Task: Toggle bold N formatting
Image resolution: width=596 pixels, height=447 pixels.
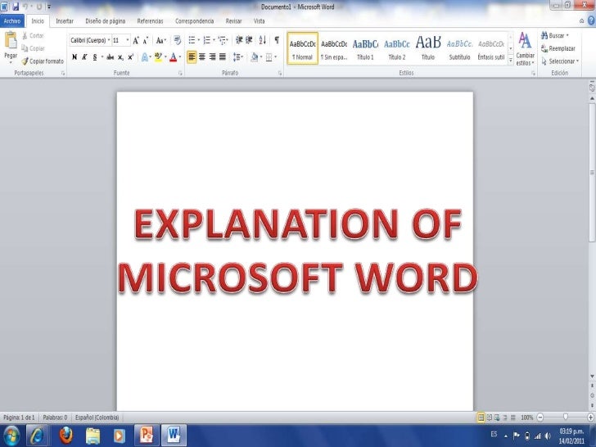Action: click(74, 57)
